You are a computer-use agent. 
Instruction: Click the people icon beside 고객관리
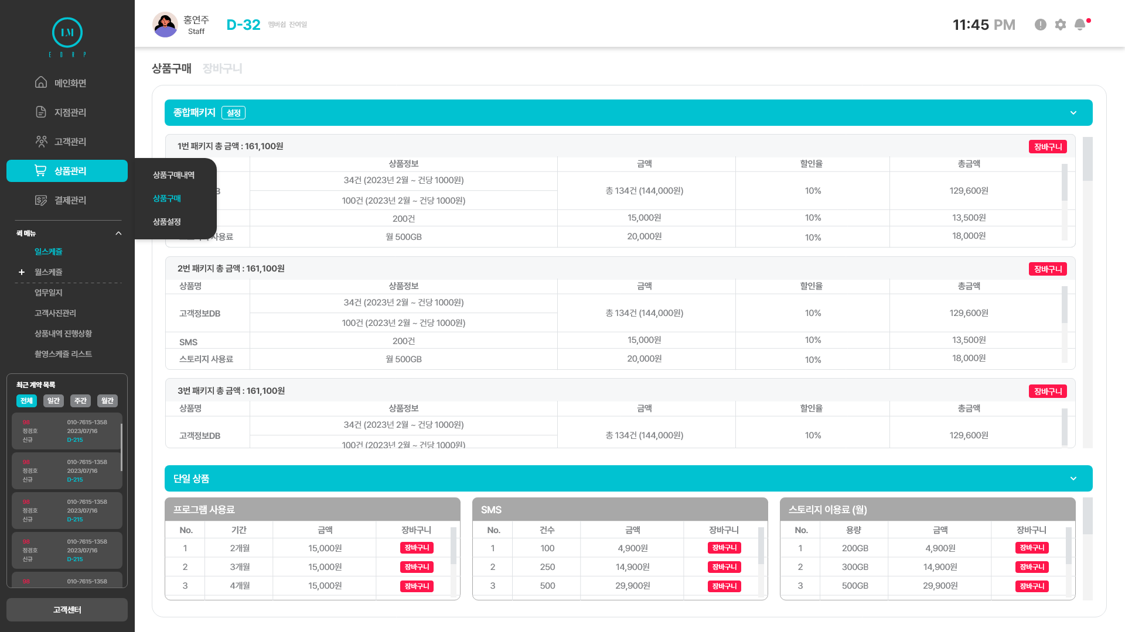41,141
